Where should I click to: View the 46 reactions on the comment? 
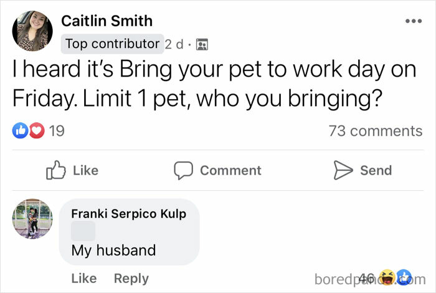coord(367,278)
